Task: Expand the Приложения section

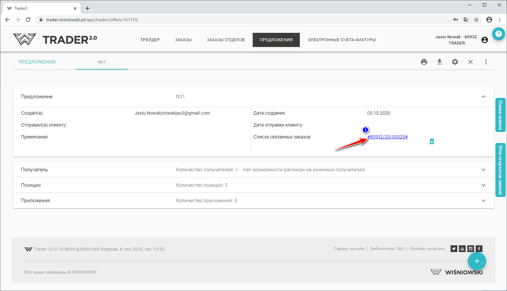Action: point(483,201)
